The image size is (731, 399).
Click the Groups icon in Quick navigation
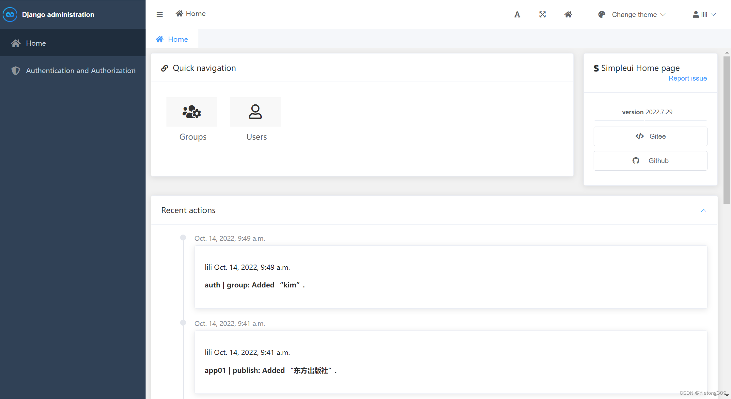192,112
